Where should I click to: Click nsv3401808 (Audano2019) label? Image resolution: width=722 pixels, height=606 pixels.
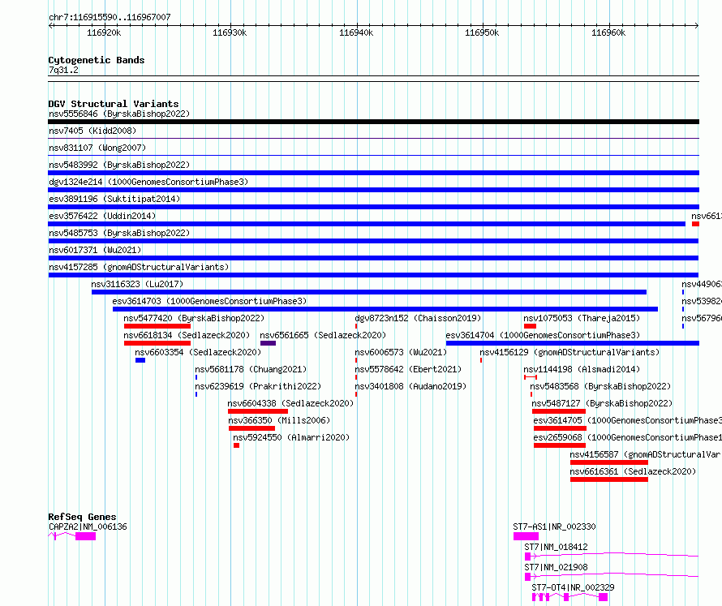coord(410,386)
